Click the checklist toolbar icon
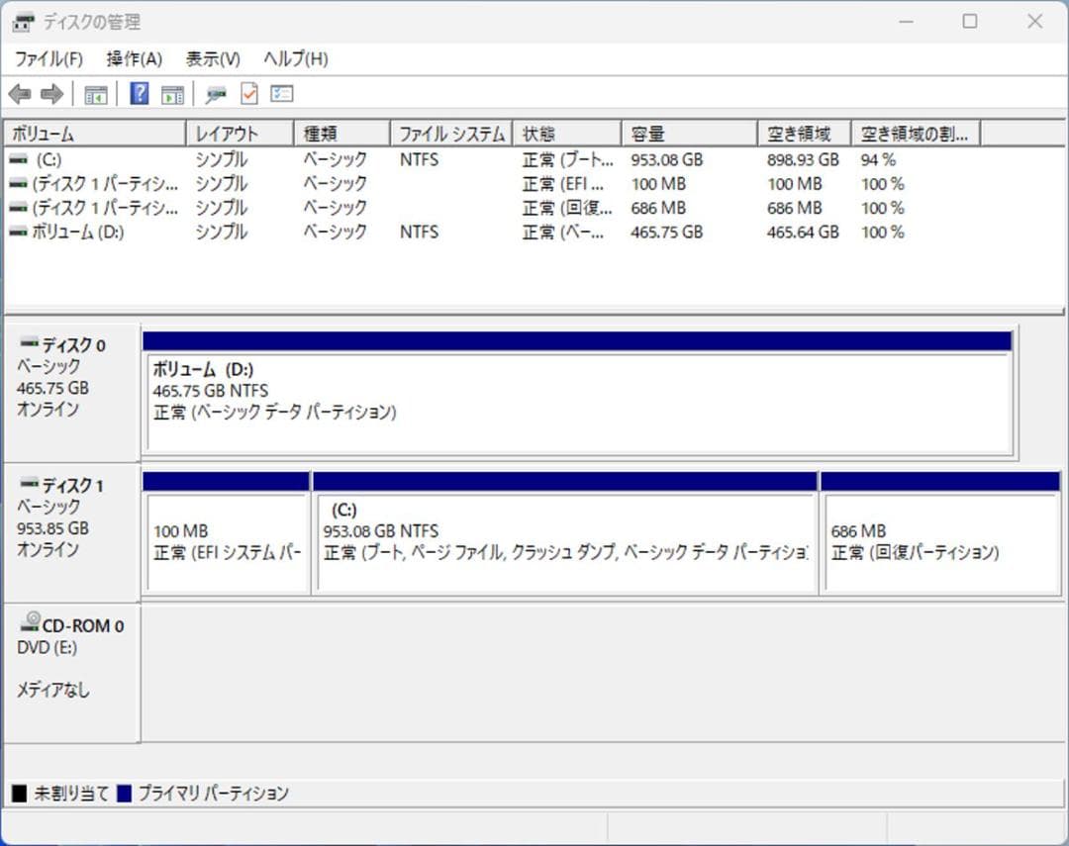This screenshot has height=846, width=1069. click(x=281, y=93)
